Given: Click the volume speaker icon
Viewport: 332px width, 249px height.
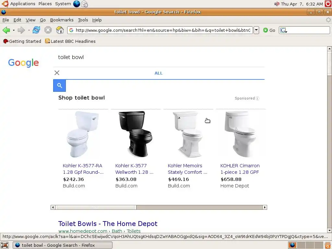Looking at the screenshot, I should (277, 4).
